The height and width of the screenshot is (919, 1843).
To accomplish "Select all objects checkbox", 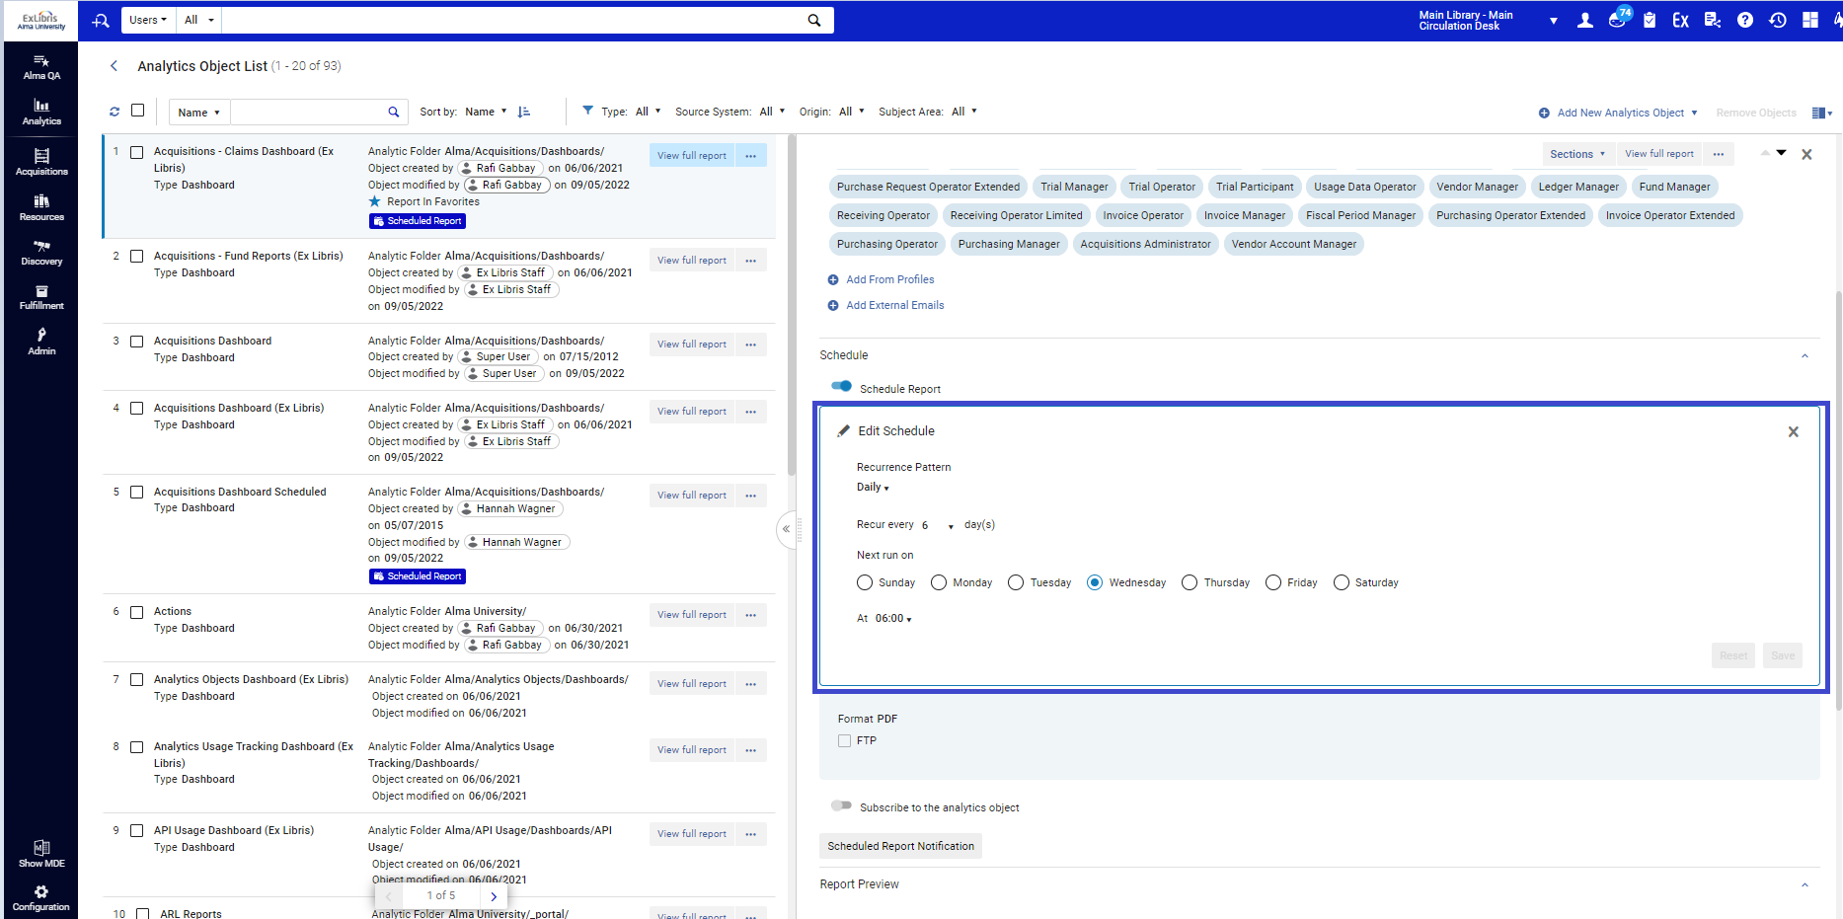I will 138,111.
